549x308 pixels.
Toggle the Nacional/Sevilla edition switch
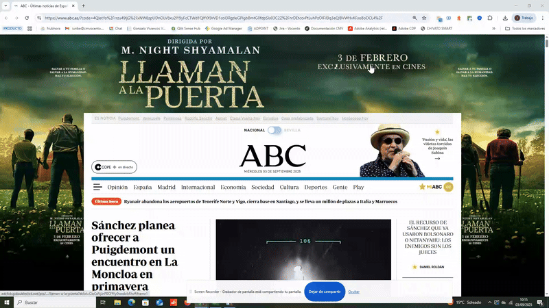[x=274, y=130]
